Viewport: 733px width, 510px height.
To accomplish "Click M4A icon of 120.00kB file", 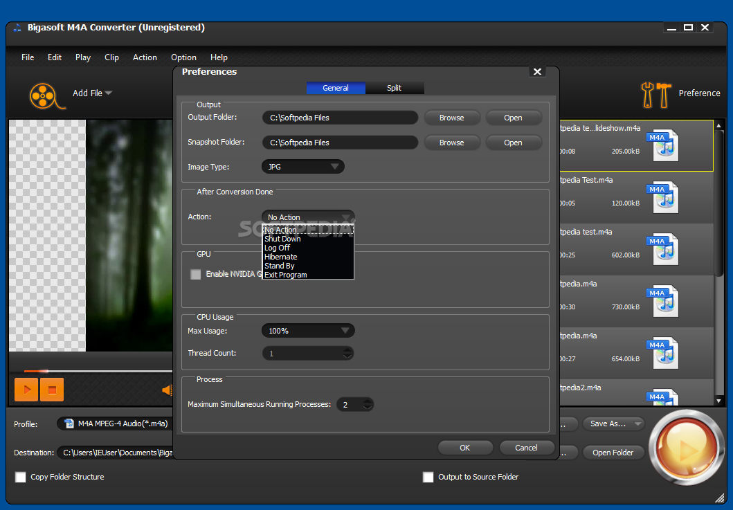I will (663, 197).
